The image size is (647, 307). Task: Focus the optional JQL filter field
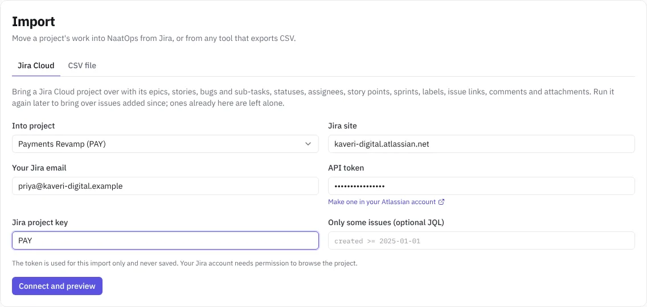(x=481, y=240)
